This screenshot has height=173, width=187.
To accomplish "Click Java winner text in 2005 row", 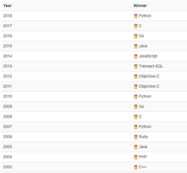I will click(x=143, y=147).
